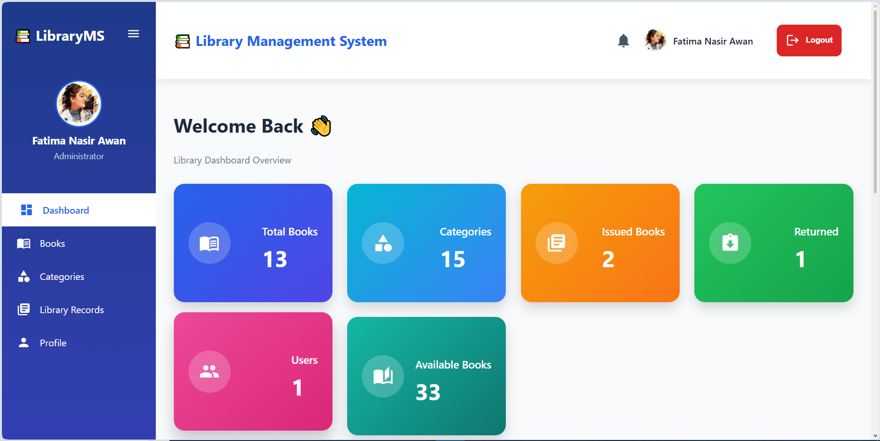Click the large sidebar profile picture
Image resolution: width=880 pixels, height=441 pixels.
[x=79, y=104]
